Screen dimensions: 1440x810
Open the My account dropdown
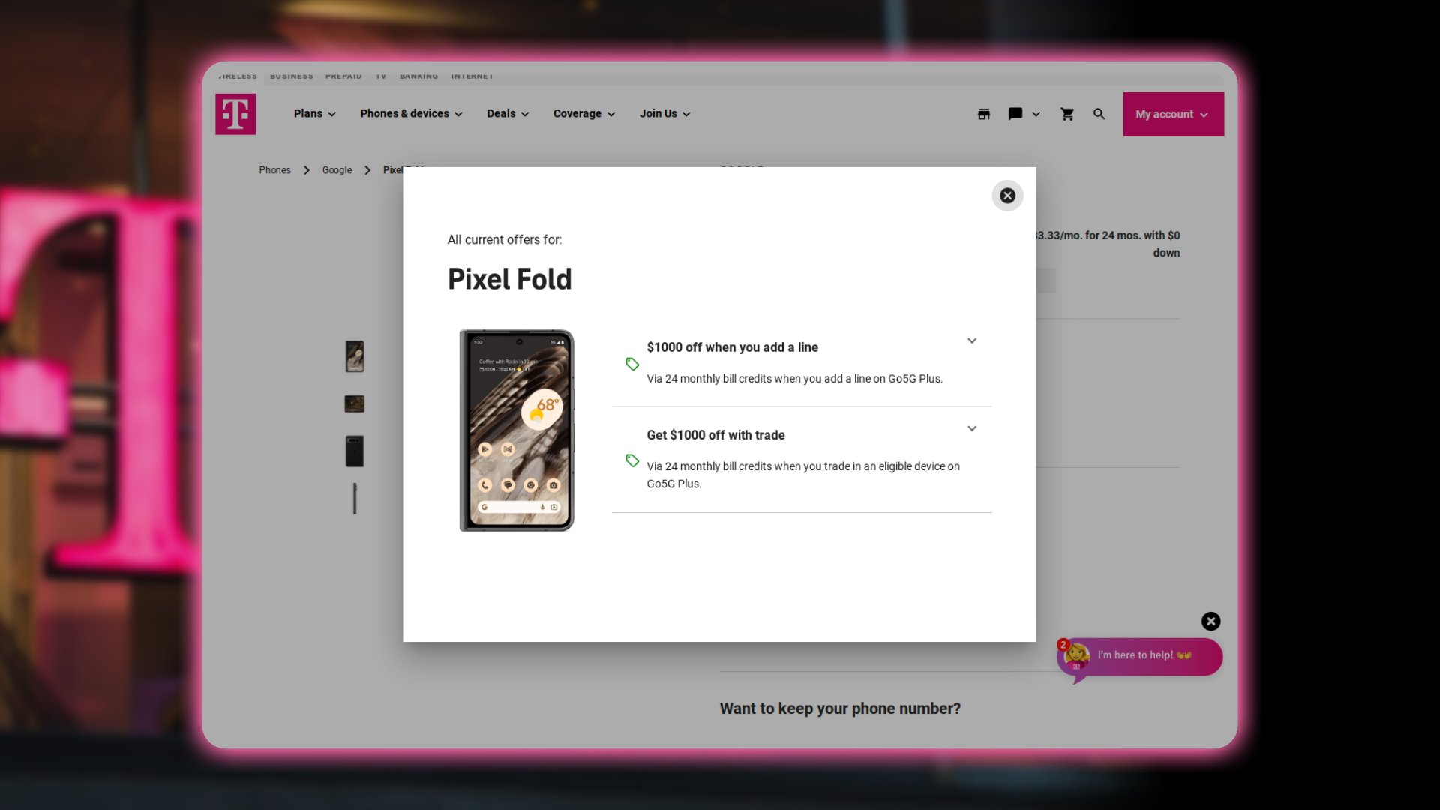point(1173,114)
